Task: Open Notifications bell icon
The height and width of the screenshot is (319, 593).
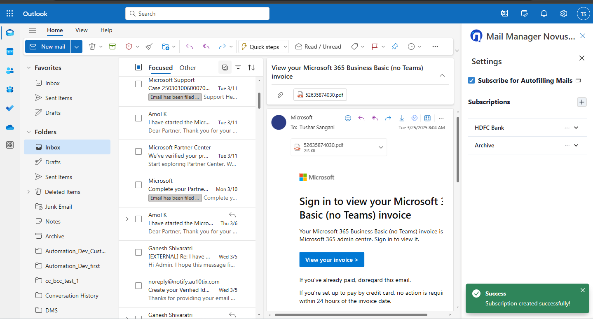Action: (x=544, y=14)
